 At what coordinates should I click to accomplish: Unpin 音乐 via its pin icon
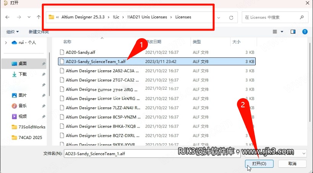coord(43,106)
